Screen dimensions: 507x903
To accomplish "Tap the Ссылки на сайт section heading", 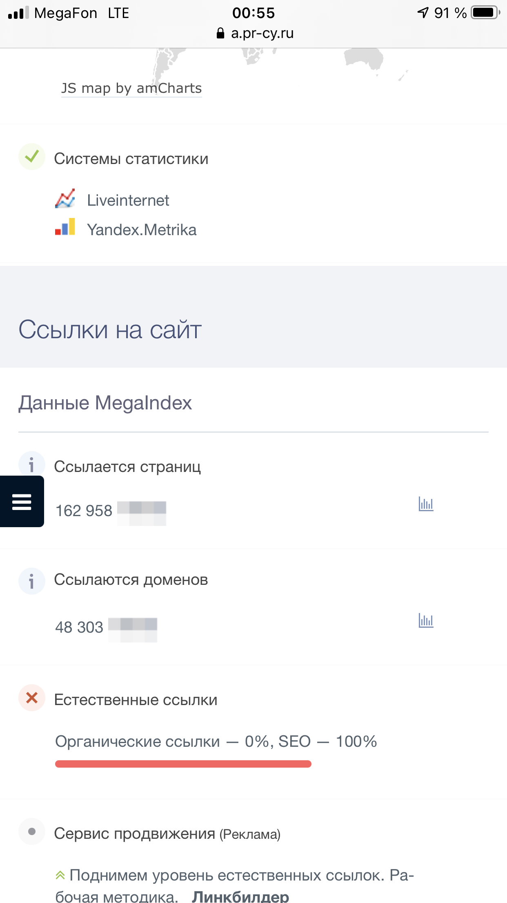I will click(110, 330).
